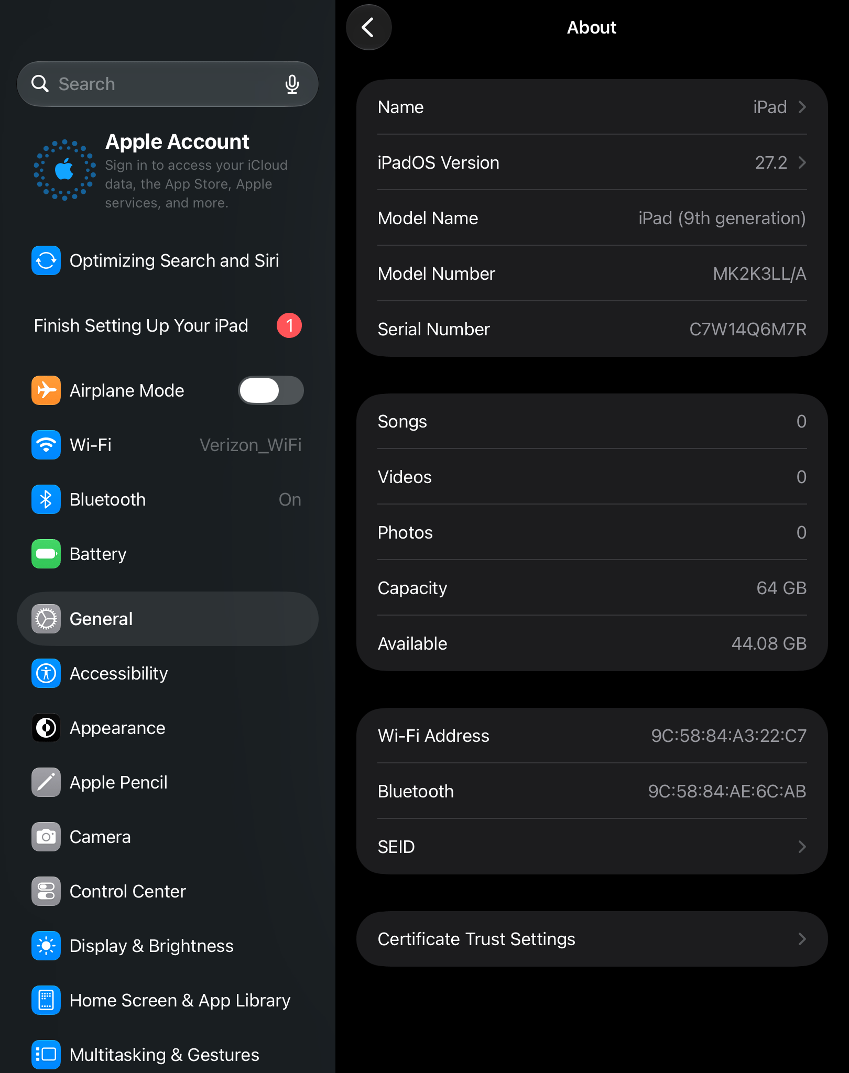Tap Wi-Fi Address 9C:58:84:A3:22:C7

coord(729,736)
